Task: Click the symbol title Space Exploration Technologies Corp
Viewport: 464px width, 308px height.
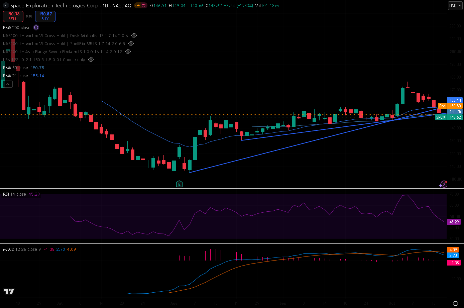Action: 54,6
